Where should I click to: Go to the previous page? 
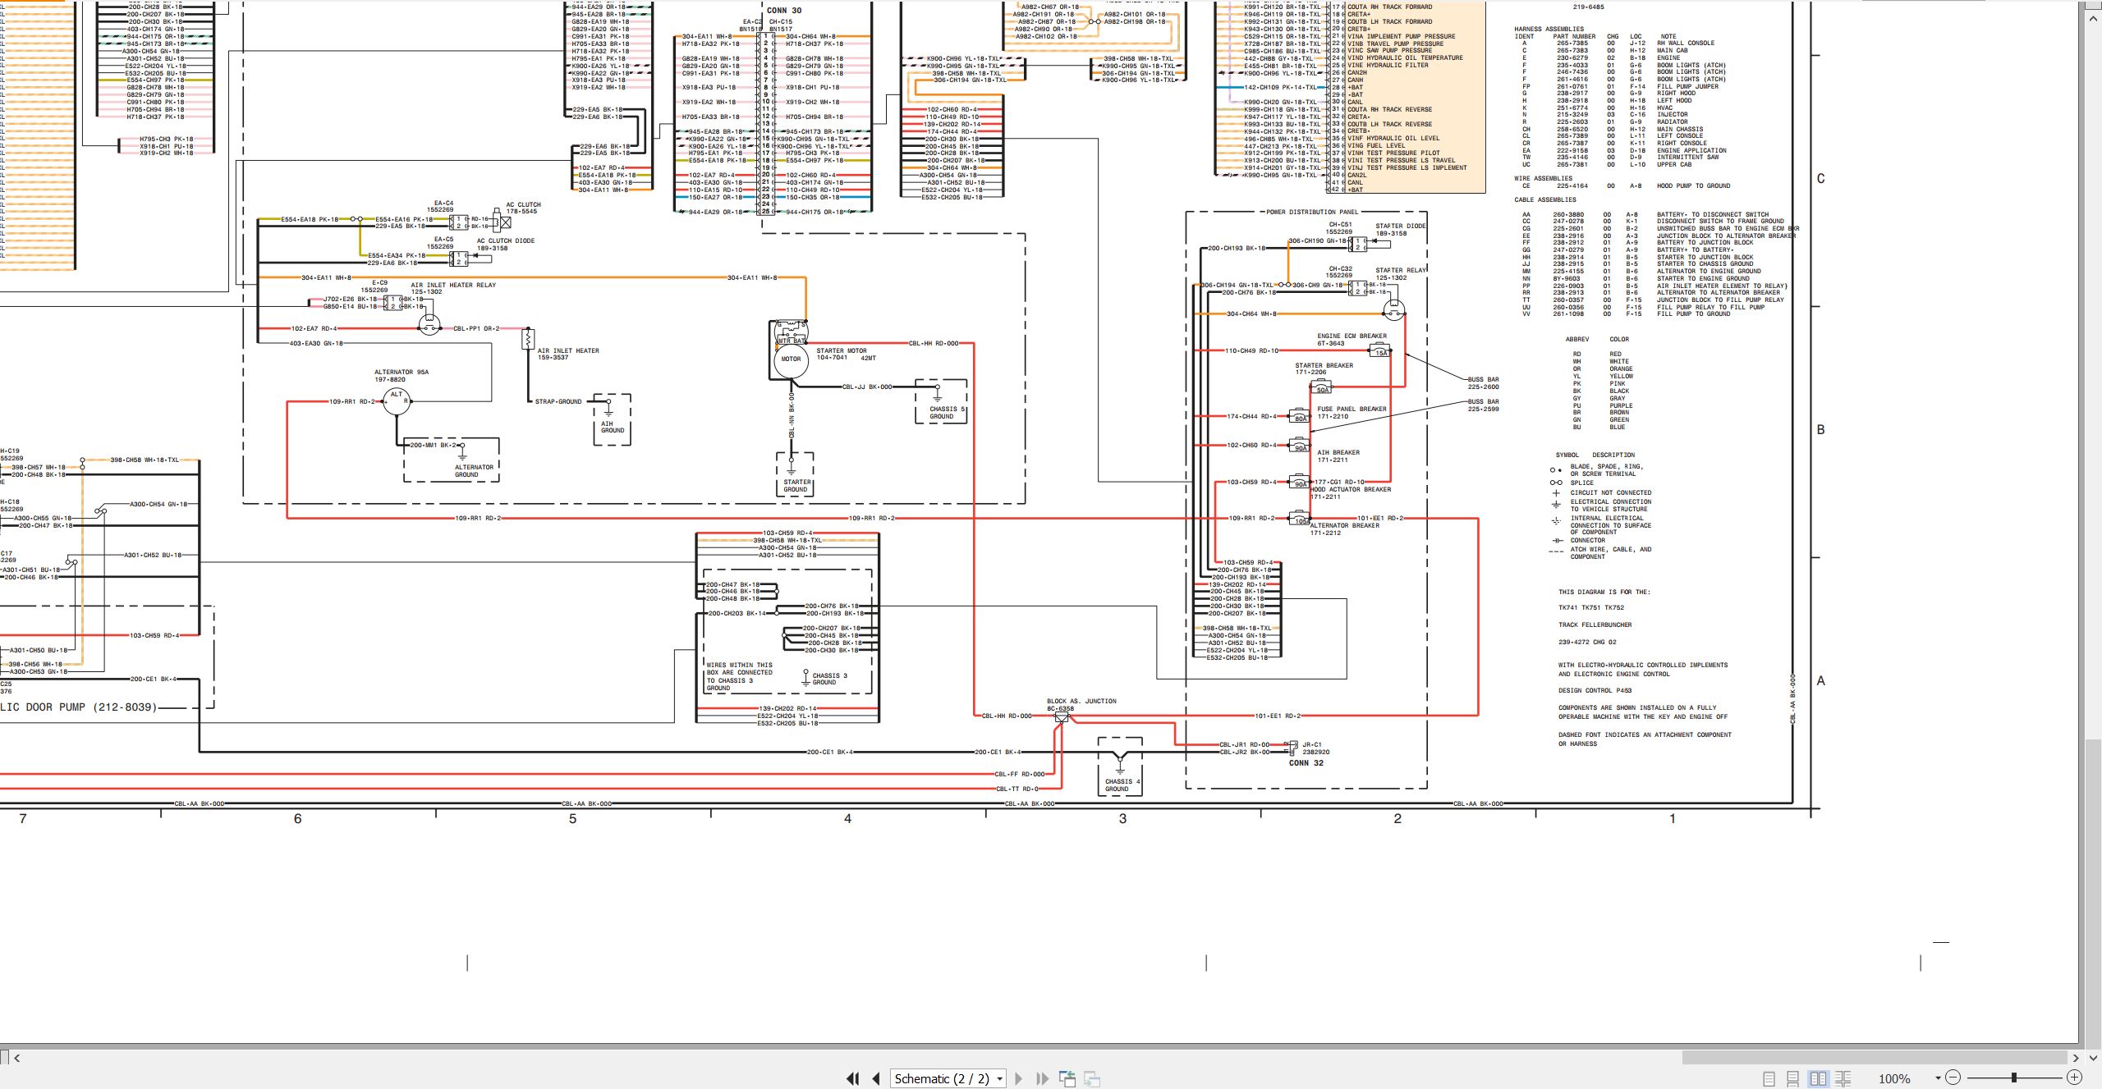pyautogui.click(x=876, y=1078)
